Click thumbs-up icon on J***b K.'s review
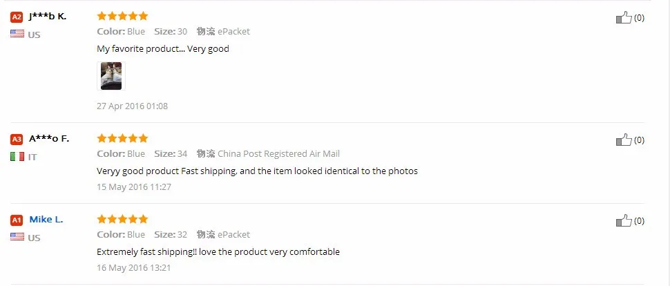Viewport: 670px width, 286px height. click(624, 18)
